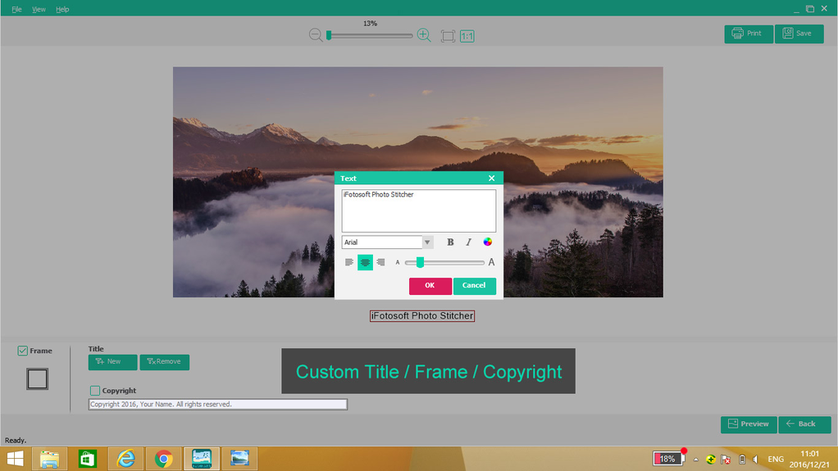The image size is (838, 471).
Task: Click the copyright text input field
Action: pyautogui.click(x=218, y=405)
